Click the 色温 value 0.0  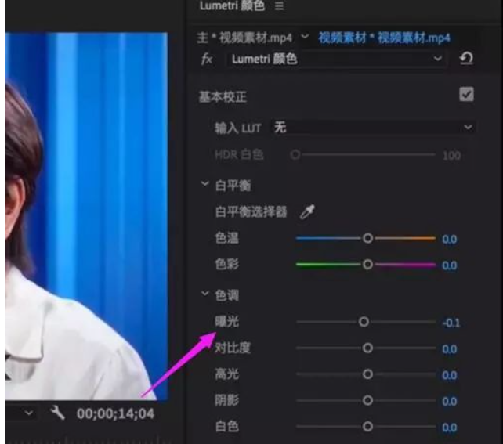point(450,240)
